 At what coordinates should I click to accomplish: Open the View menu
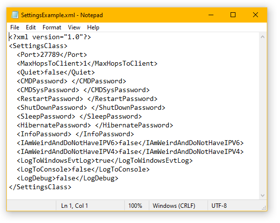74,27
